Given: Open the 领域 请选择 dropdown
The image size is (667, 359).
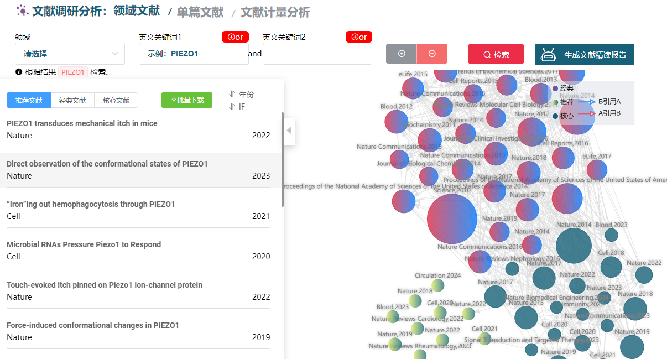Looking at the screenshot, I should tap(70, 54).
